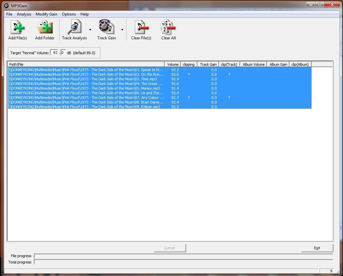The width and height of the screenshot is (343, 276).
Task: Run Track Analysis from the toolbar
Action: click(x=74, y=27)
